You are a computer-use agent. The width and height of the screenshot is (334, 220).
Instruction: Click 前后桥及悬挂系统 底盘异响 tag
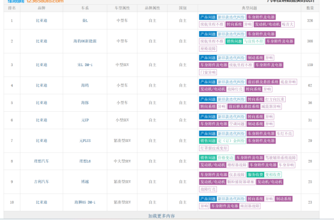pos(272,82)
